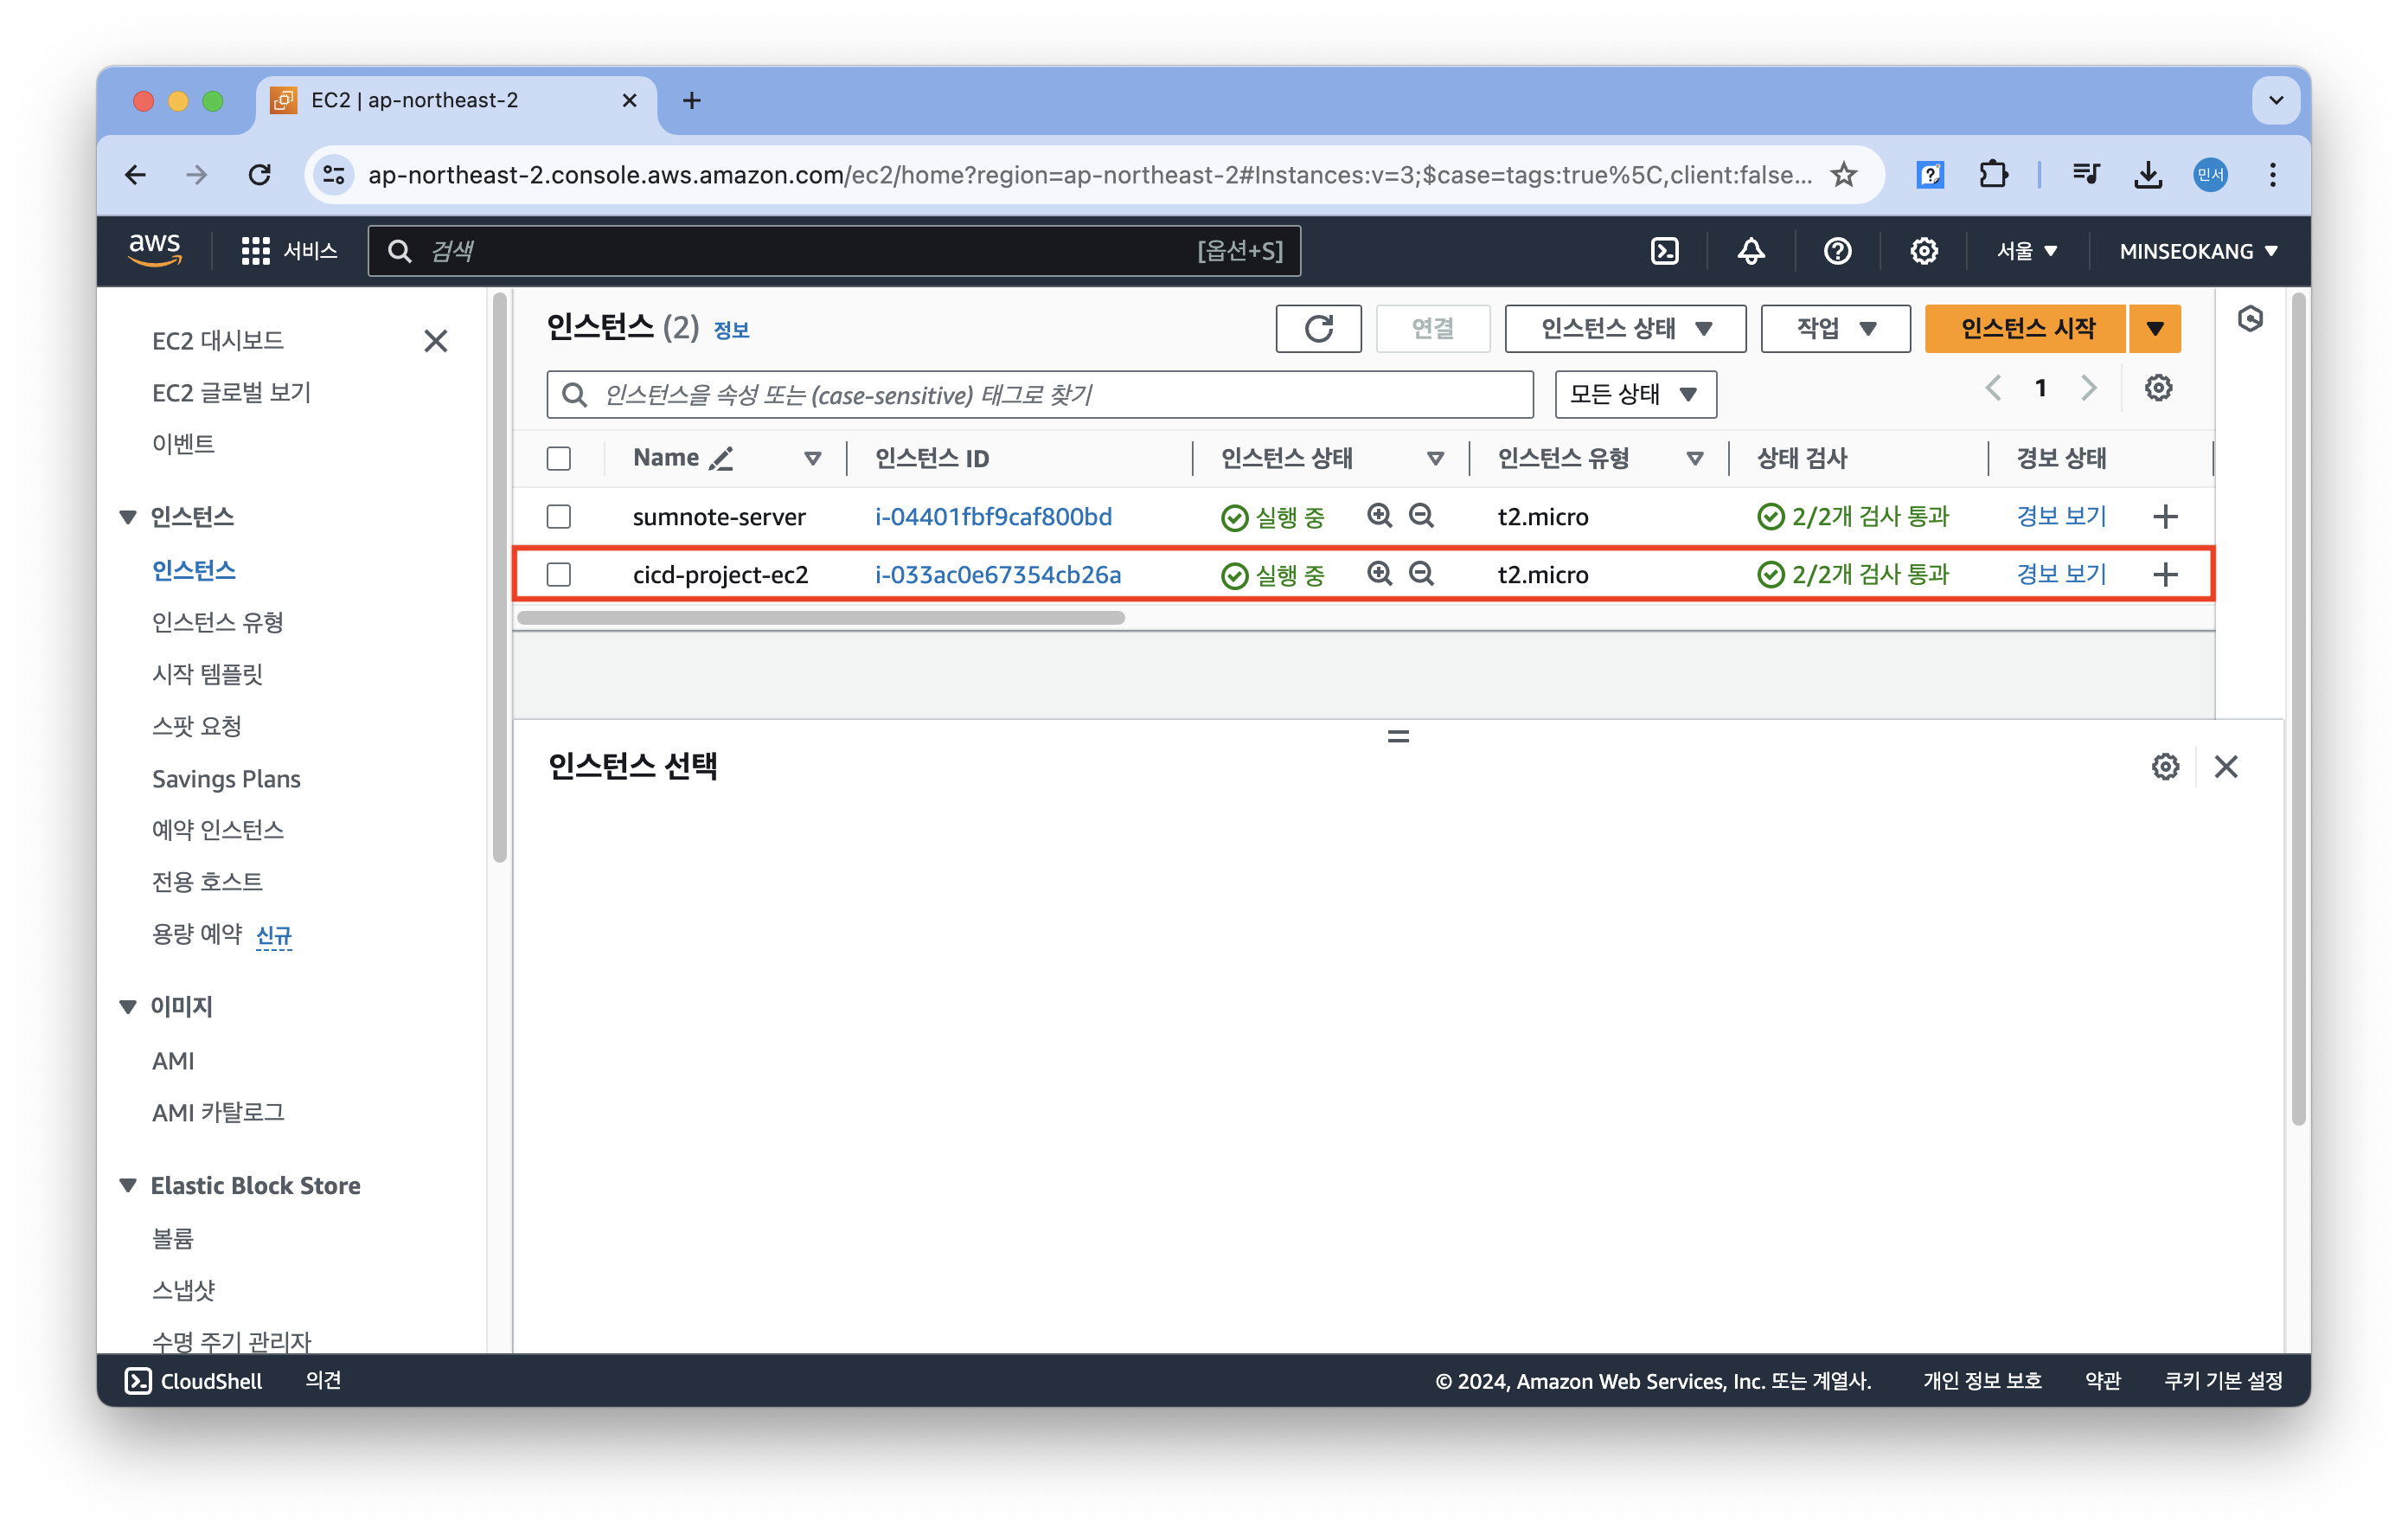Click the instance list refresh button

point(1318,328)
